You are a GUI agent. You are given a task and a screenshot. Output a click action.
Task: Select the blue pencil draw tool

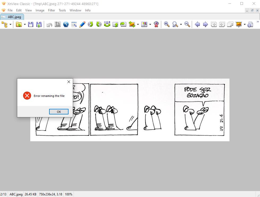82,24
